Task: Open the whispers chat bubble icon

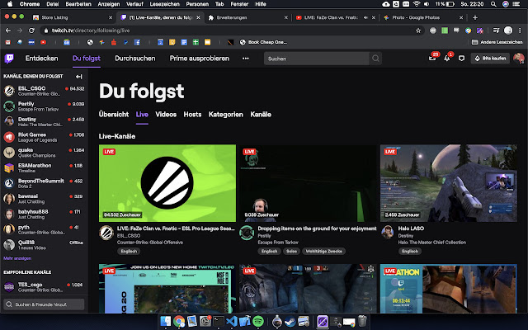Action: tap(462, 59)
